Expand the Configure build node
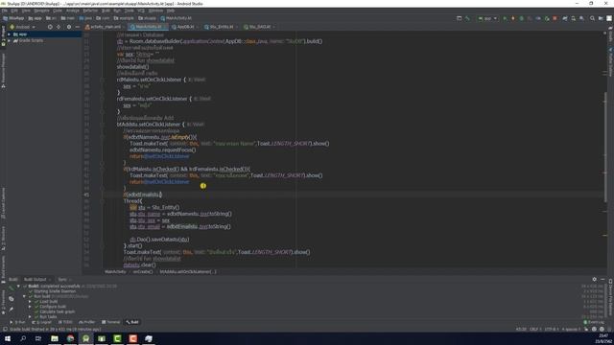The width and height of the screenshot is (614, 345). (30, 307)
